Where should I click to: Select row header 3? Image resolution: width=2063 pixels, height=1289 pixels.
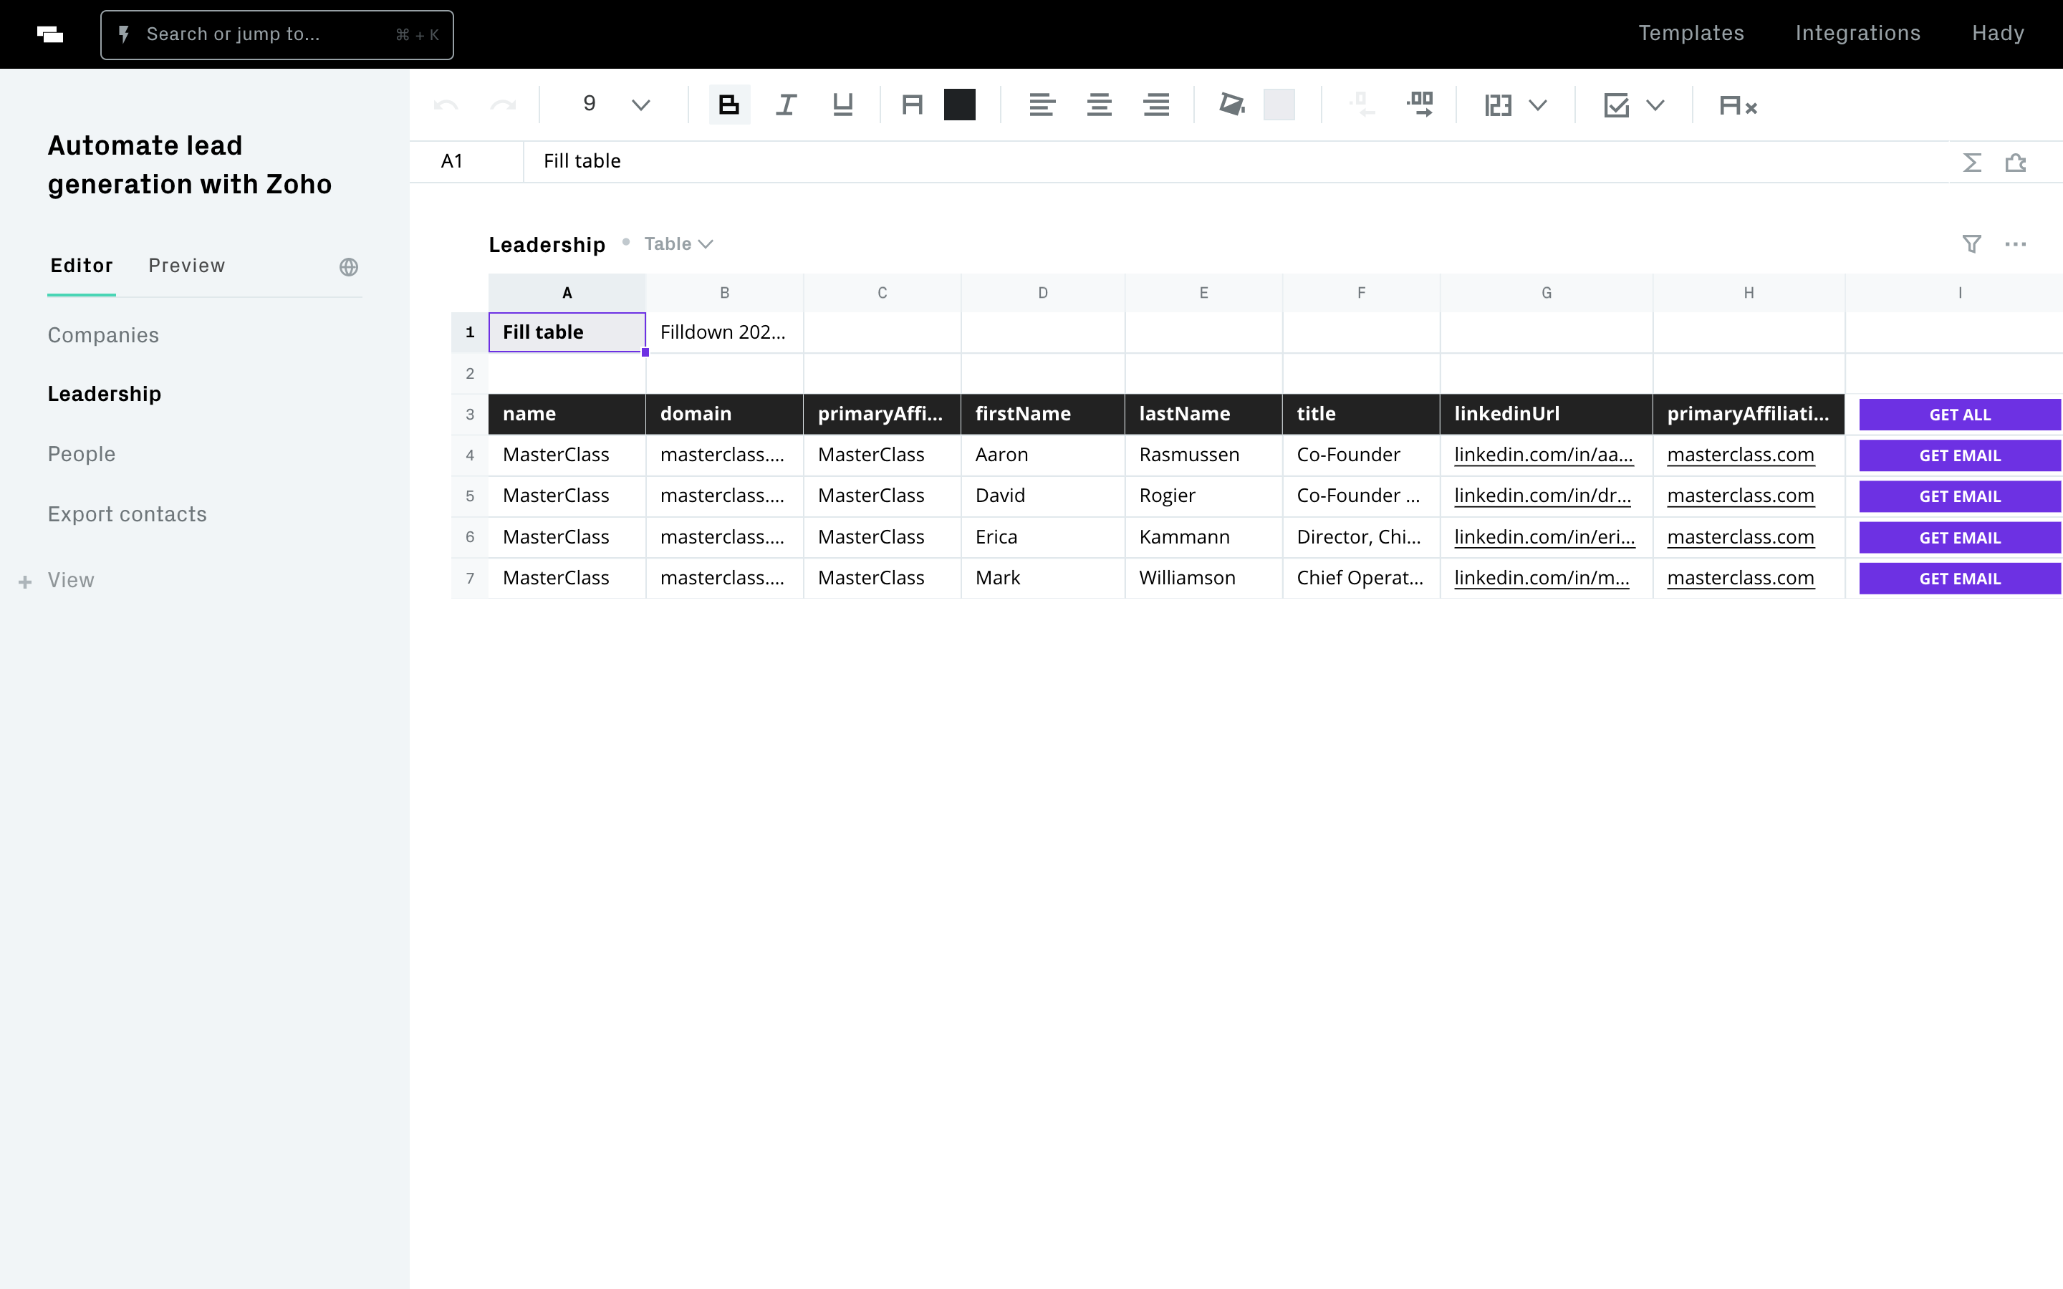[470, 415]
